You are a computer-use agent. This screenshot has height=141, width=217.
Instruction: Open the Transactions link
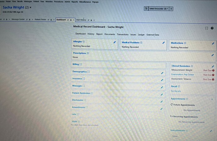123,35
